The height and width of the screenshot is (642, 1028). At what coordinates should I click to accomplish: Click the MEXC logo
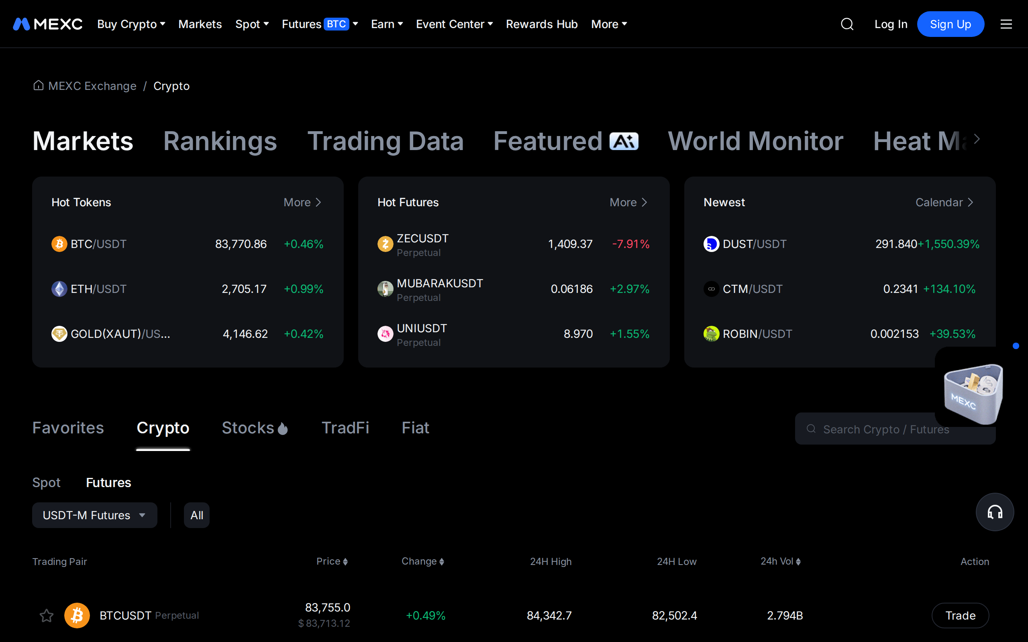click(x=47, y=24)
